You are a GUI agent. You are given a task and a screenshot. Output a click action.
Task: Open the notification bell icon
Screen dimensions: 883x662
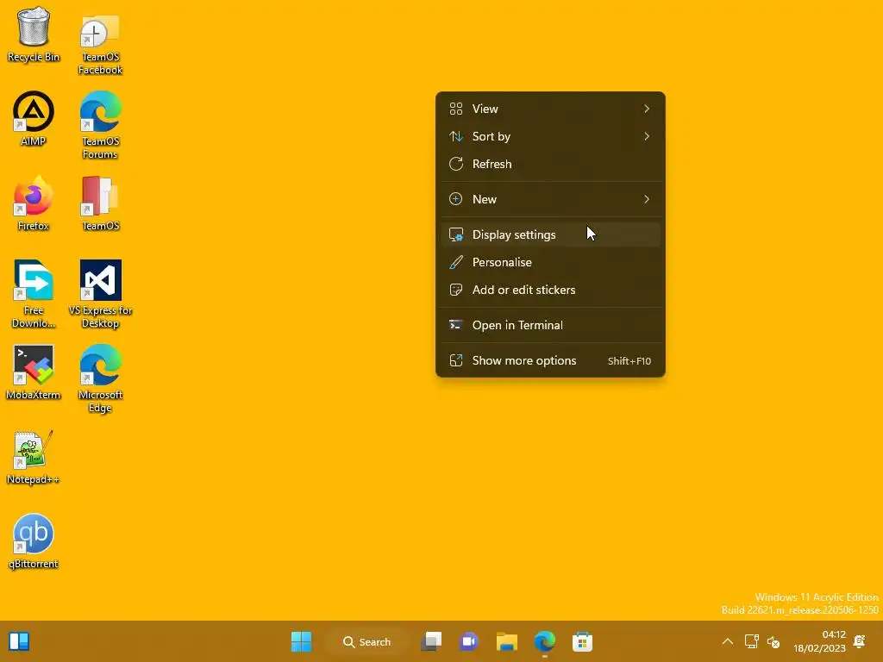click(x=860, y=641)
